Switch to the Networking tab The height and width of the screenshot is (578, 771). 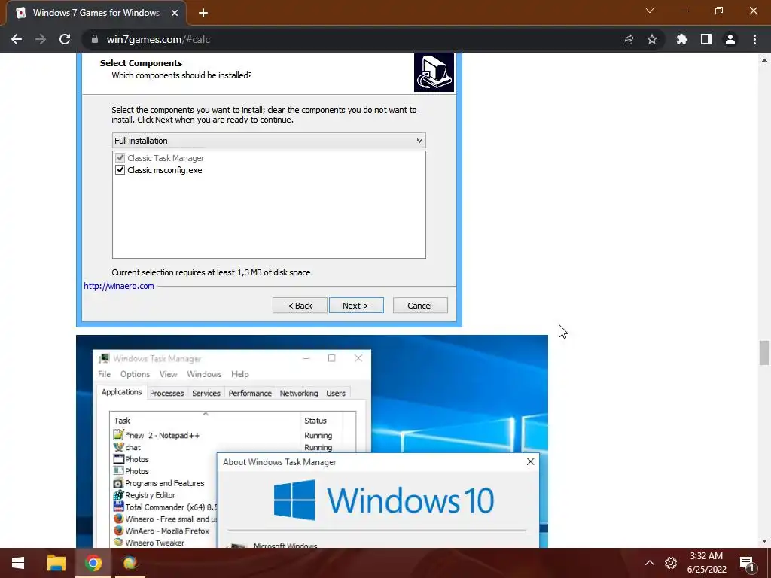click(298, 393)
